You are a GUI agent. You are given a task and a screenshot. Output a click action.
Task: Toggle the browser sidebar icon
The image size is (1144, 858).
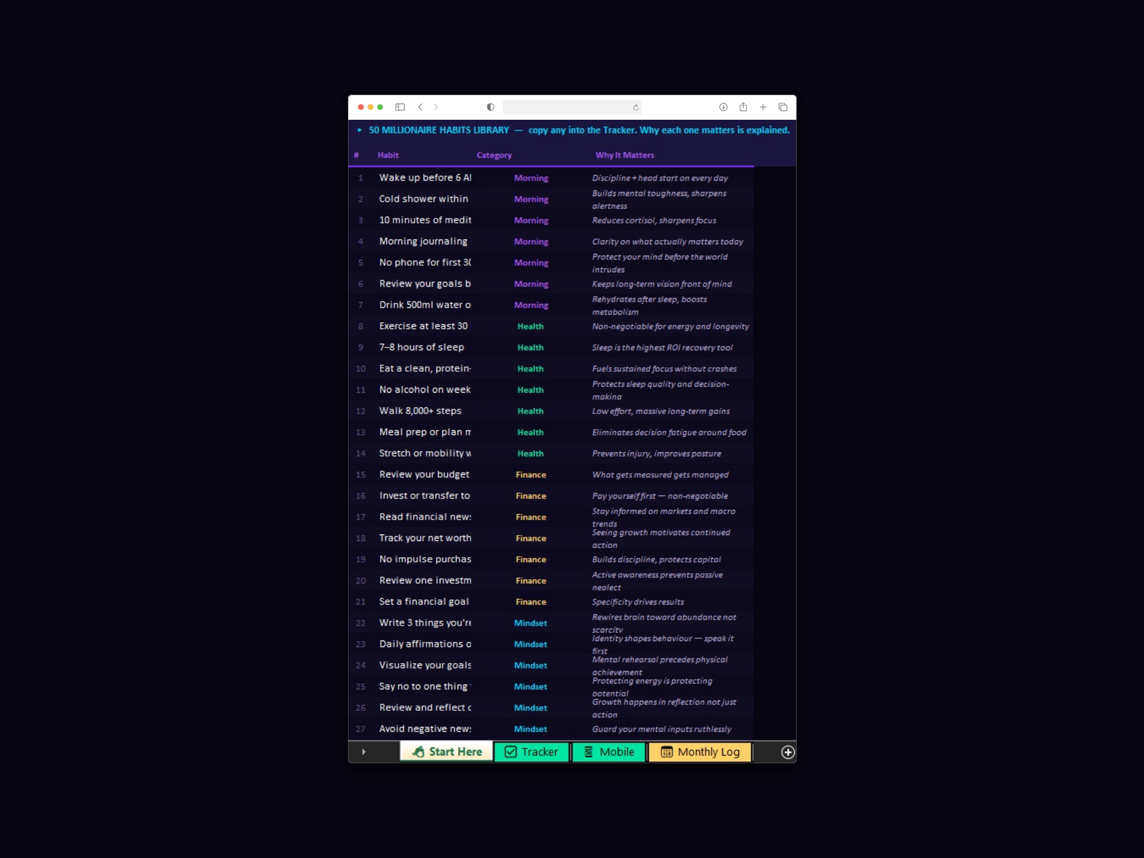(x=400, y=107)
